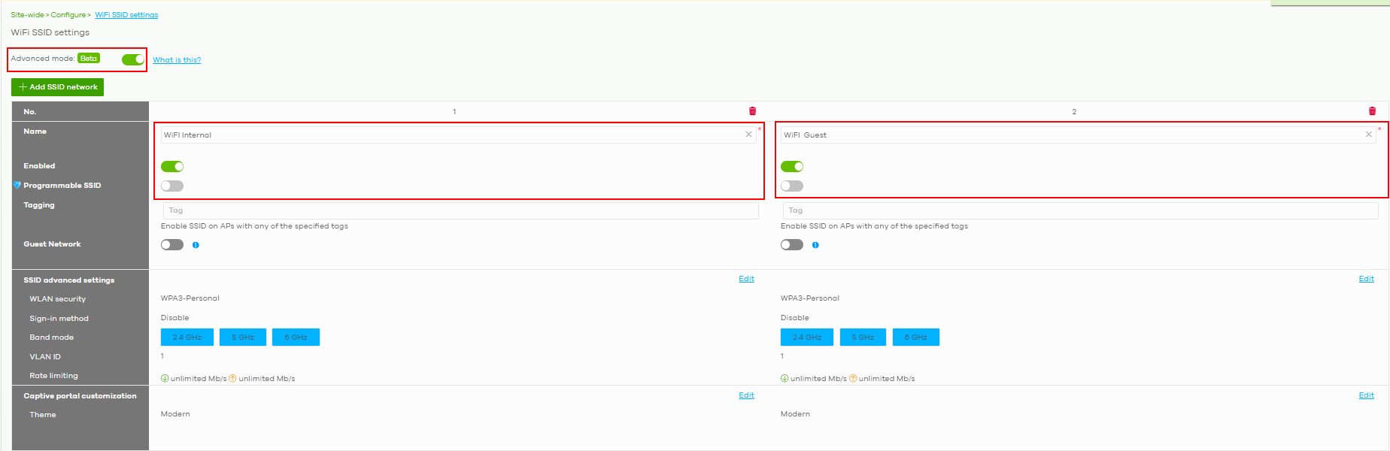Disable the WiFi Internal SSID Enabled switch

coord(172,166)
